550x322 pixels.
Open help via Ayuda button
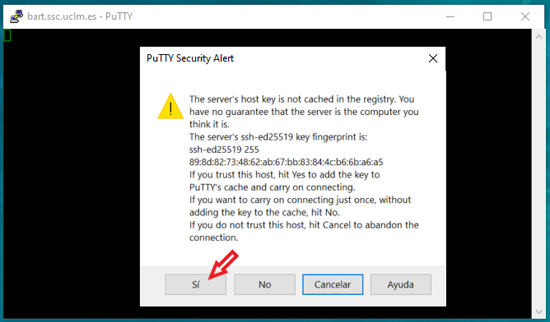tap(400, 285)
